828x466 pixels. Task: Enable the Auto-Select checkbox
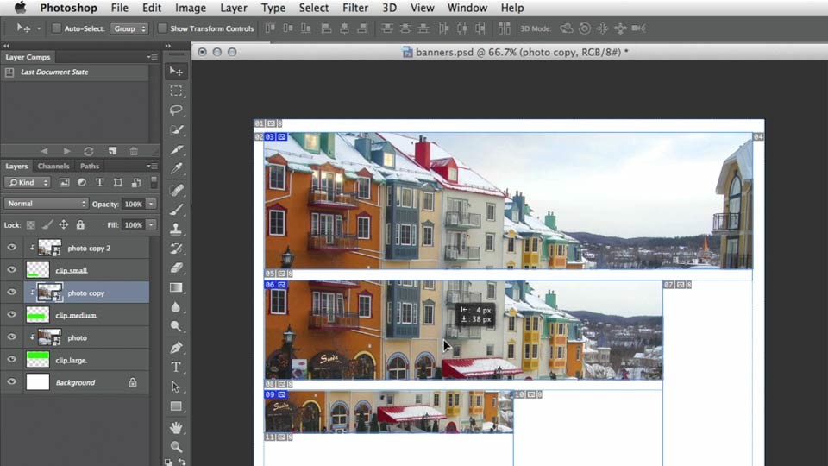pyautogui.click(x=56, y=28)
